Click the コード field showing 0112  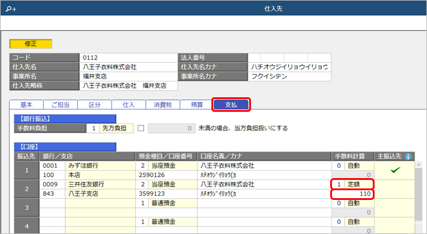tap(129, 58)
